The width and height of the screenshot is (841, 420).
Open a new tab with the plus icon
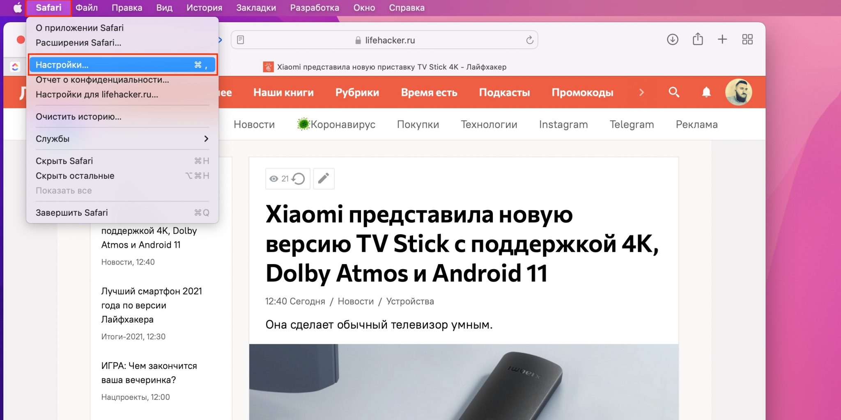[722, 39]
